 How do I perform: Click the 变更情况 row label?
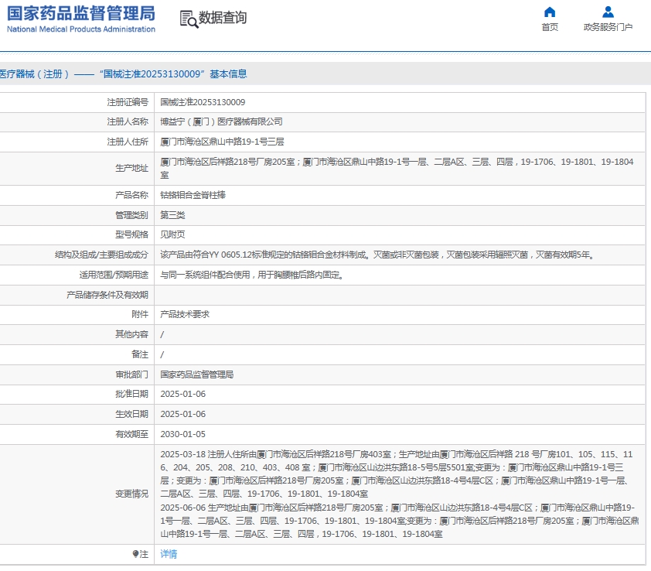131,494
